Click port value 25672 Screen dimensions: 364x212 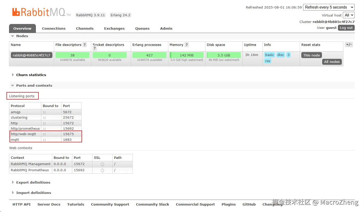pyautogui.click(x=68, y=117)
